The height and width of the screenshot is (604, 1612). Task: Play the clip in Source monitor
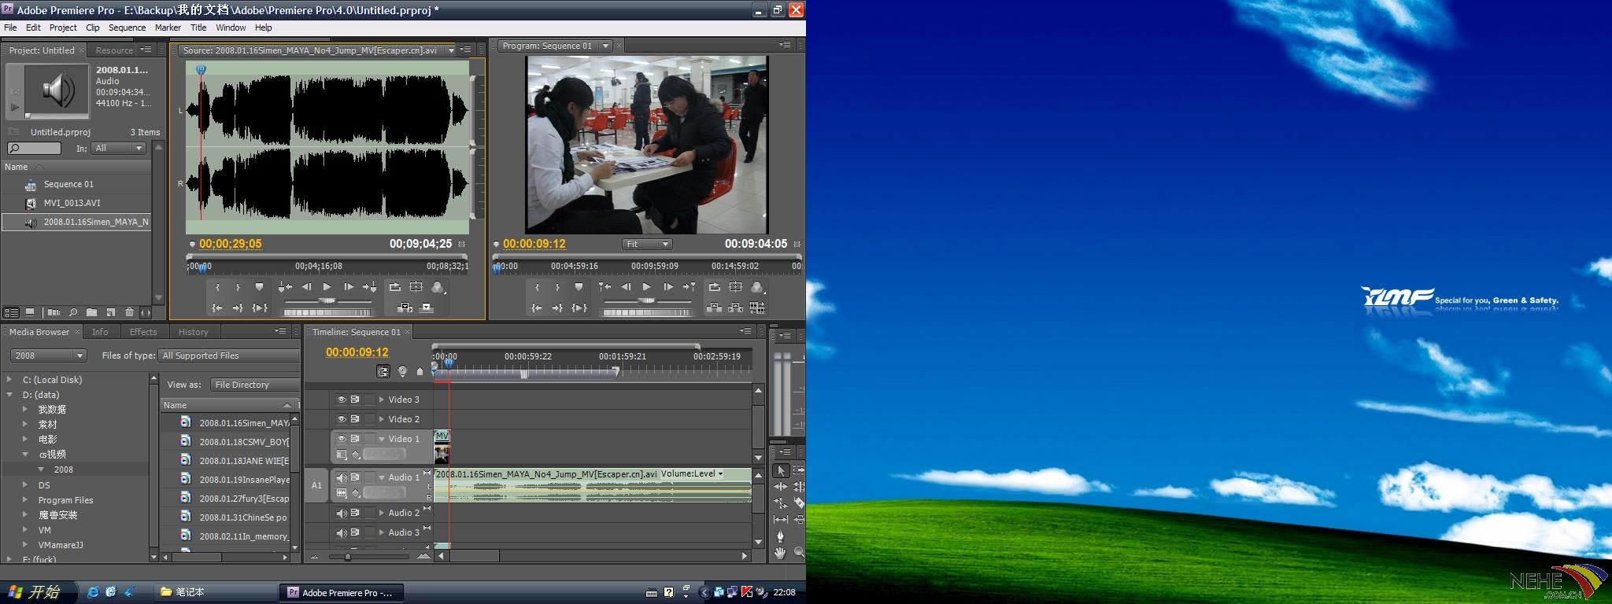(327, 287)
